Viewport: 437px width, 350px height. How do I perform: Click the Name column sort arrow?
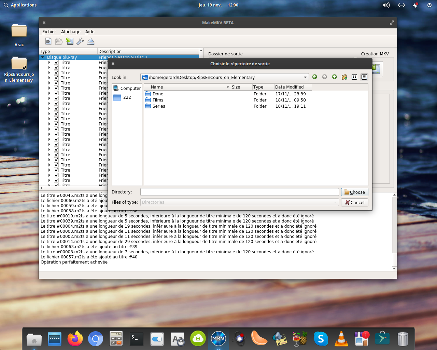[x=228, y=87]
